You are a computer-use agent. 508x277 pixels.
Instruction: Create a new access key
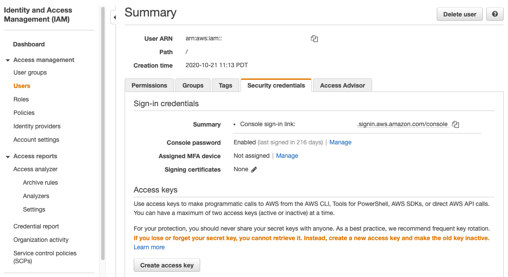click(167, 265)
